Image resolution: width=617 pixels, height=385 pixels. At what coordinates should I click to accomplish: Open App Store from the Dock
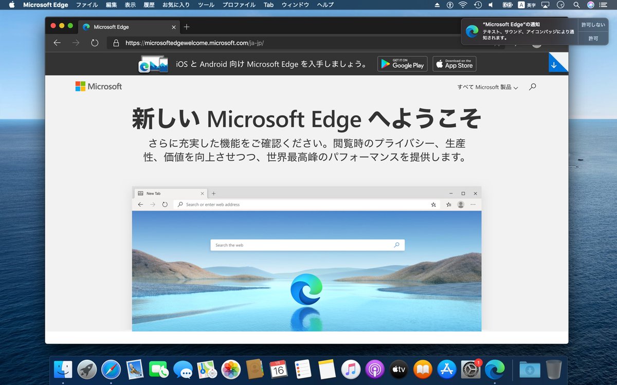tap(447, 369)
